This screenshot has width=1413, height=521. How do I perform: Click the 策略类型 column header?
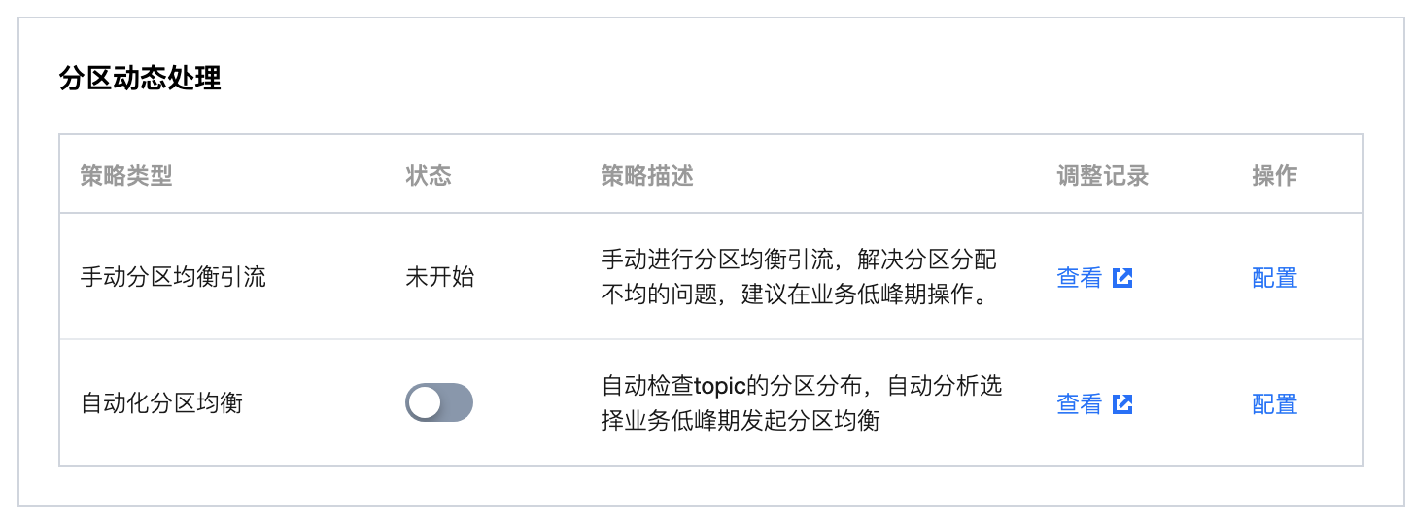[x=125, y=176]
